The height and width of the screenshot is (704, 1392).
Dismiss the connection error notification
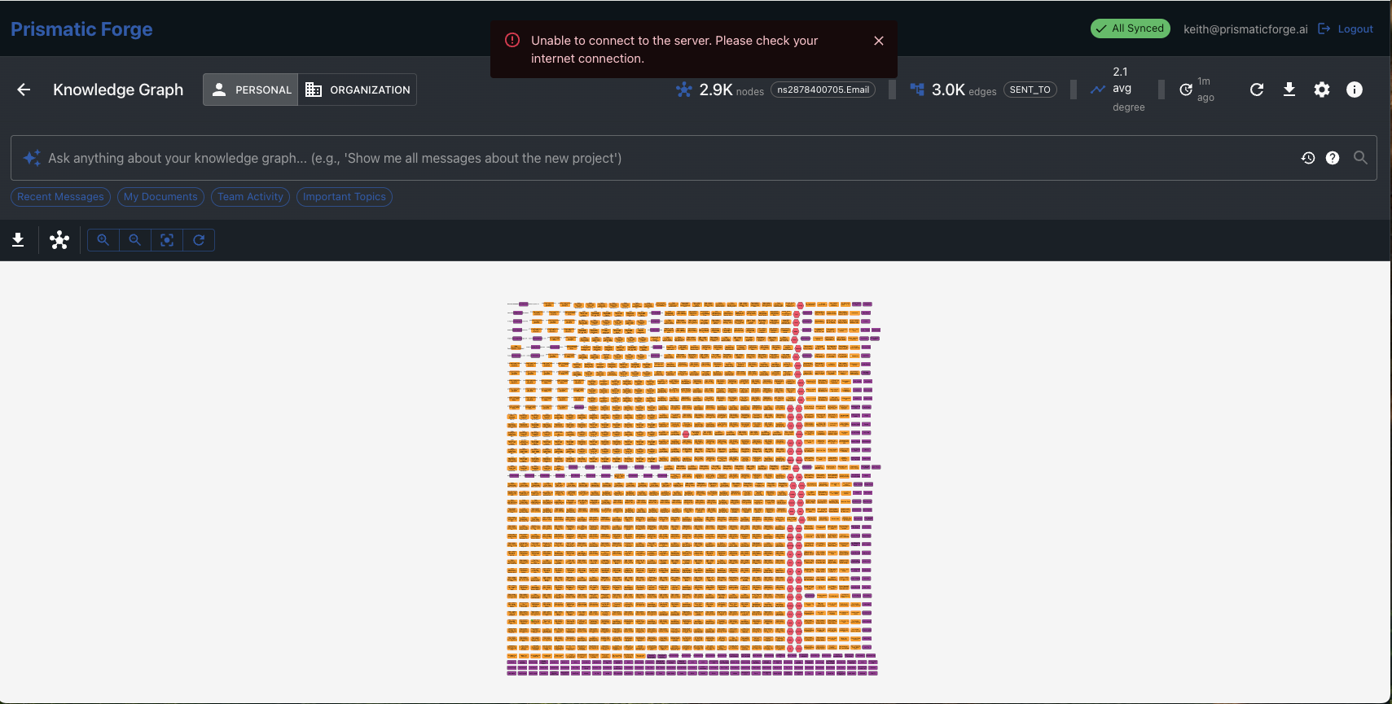(x=879, y=41)
